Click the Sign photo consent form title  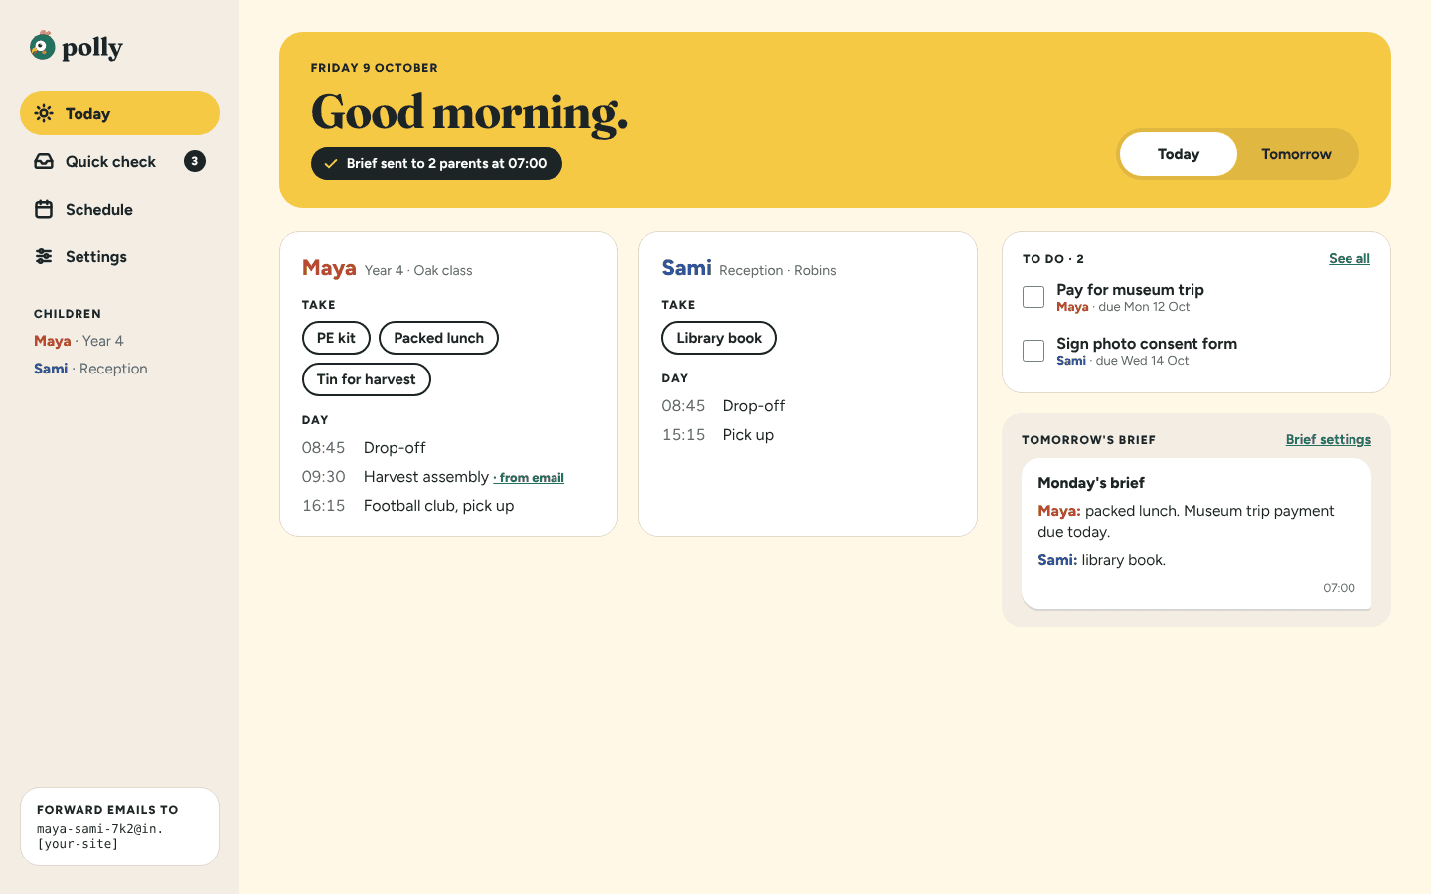pyautogui.click(x=1147, y=344)
